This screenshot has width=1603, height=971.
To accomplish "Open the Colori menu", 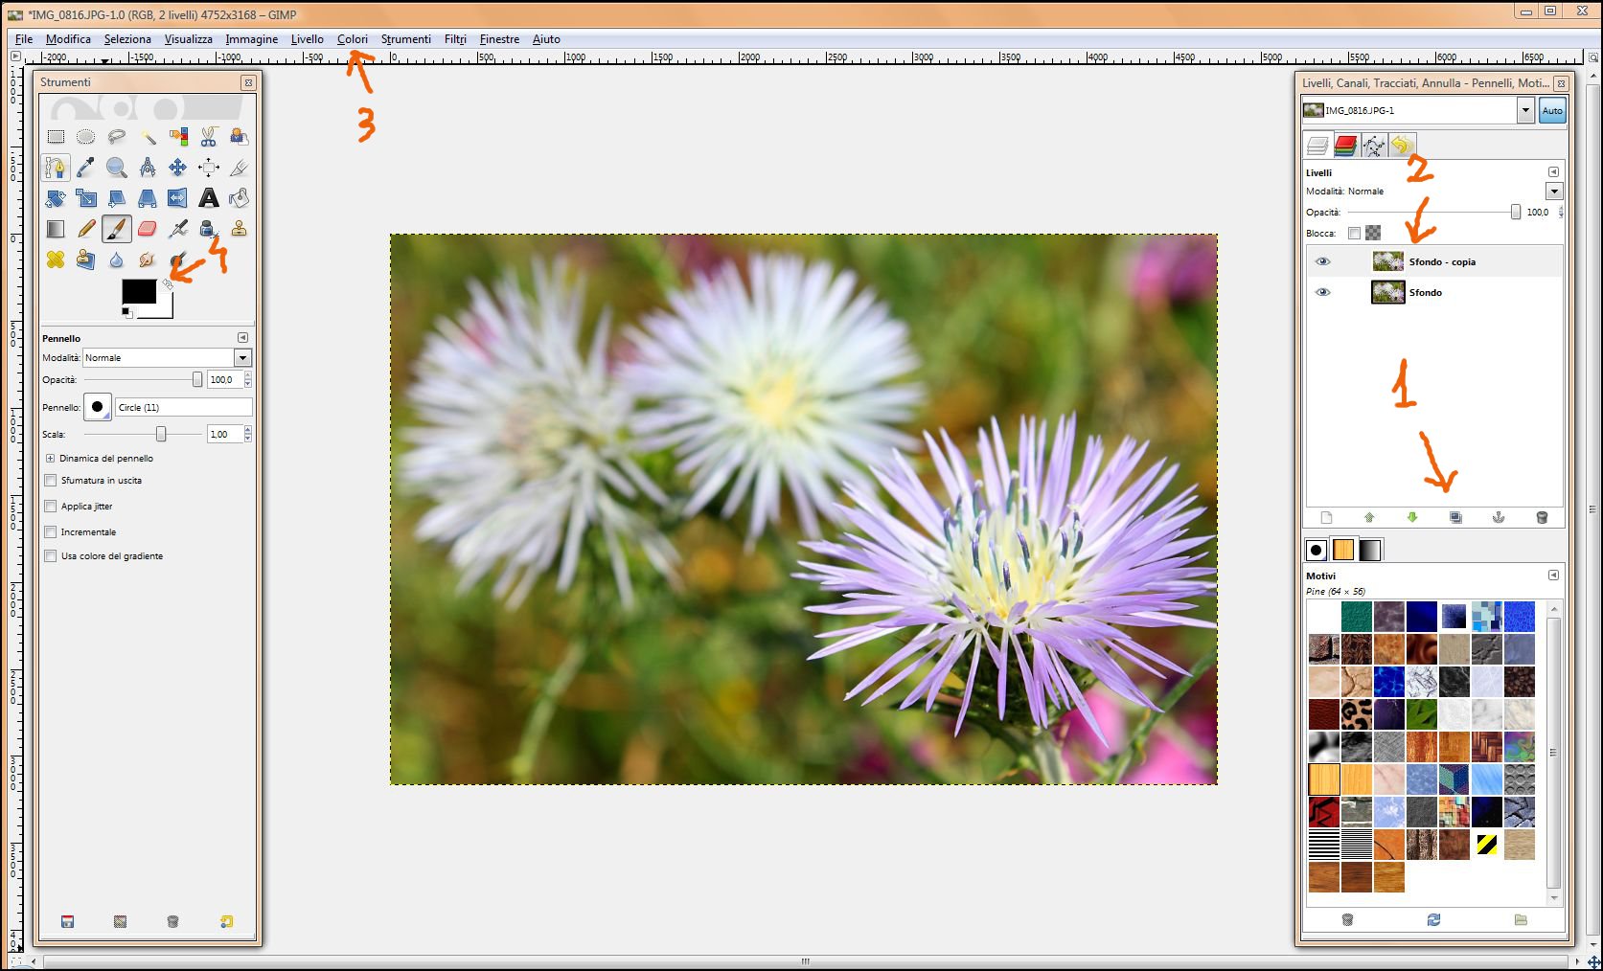I will 352,39.
